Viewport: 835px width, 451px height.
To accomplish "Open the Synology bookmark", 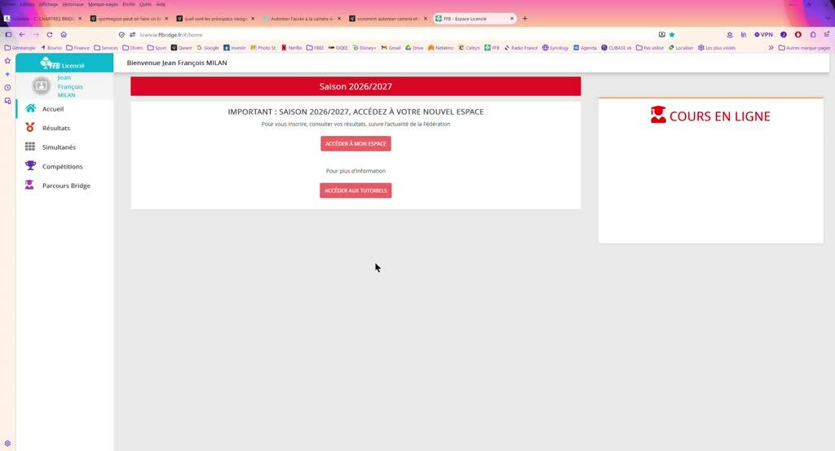I will [555, 48].
